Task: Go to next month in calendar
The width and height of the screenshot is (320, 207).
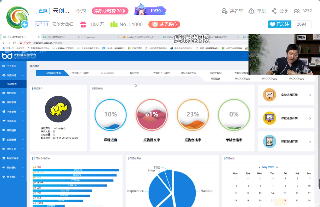Action: pos(277,168)
